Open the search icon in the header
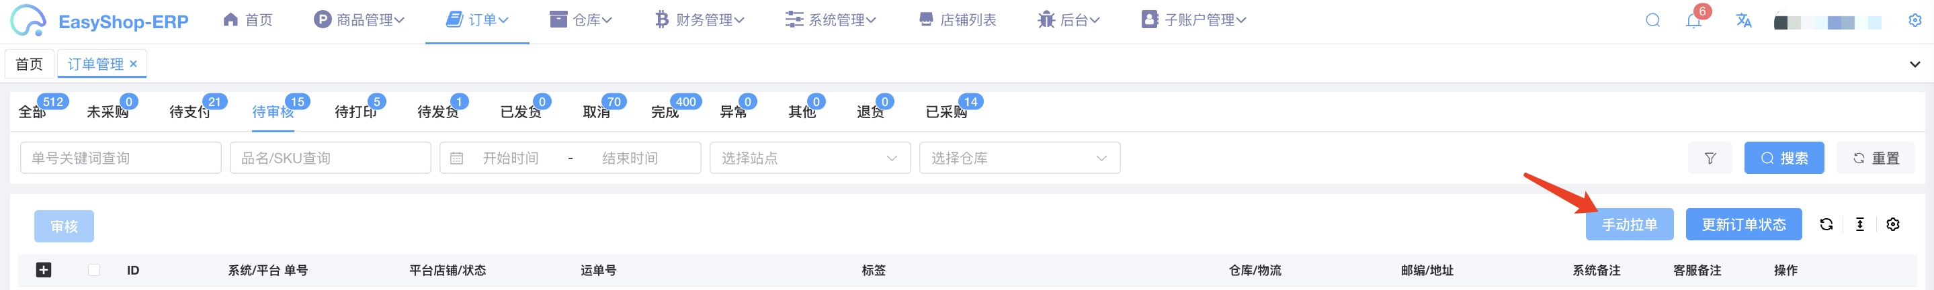This screenshot has height=290, width=1934. point(1652,20)
